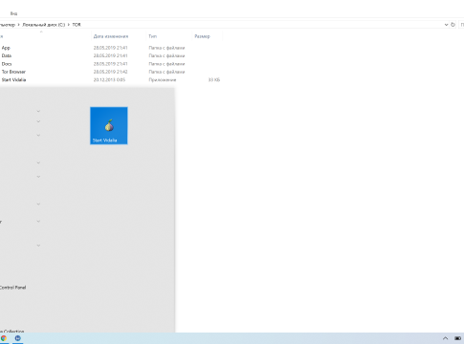The width and height of the screenshot is (464, 344).
Task: Open the address bar history dropdown
Action: pos(446,25)
